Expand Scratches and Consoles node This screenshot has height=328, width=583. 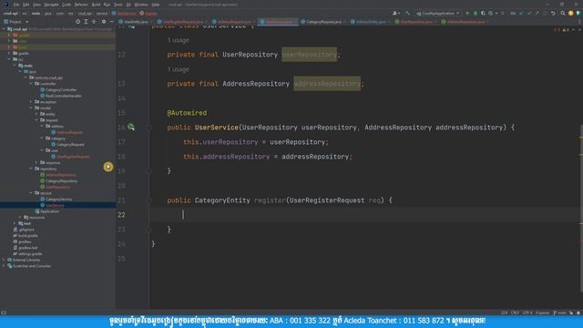[4, 266]
